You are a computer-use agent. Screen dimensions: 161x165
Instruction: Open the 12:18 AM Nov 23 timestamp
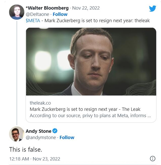(35, 159)
